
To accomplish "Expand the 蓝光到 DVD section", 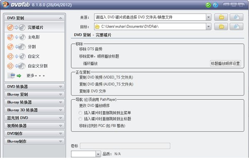I will pos(34,118).
